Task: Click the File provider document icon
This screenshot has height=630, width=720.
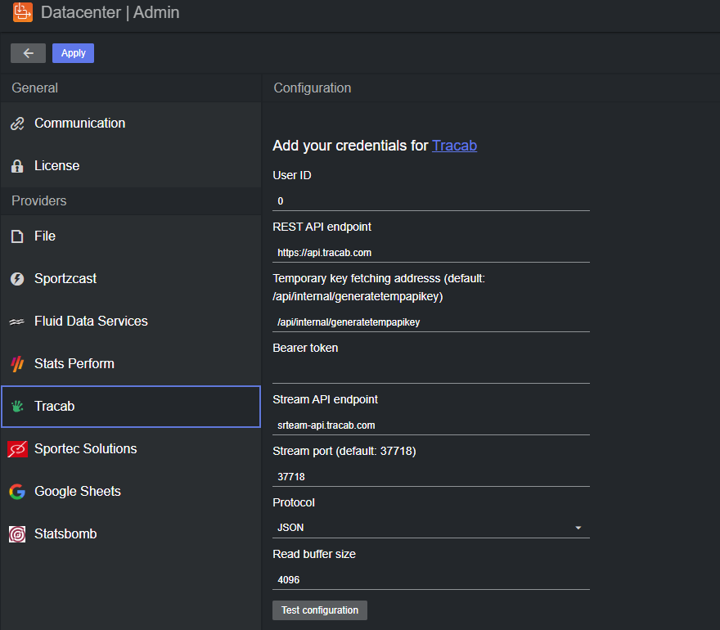Action: tap(17, 236)
